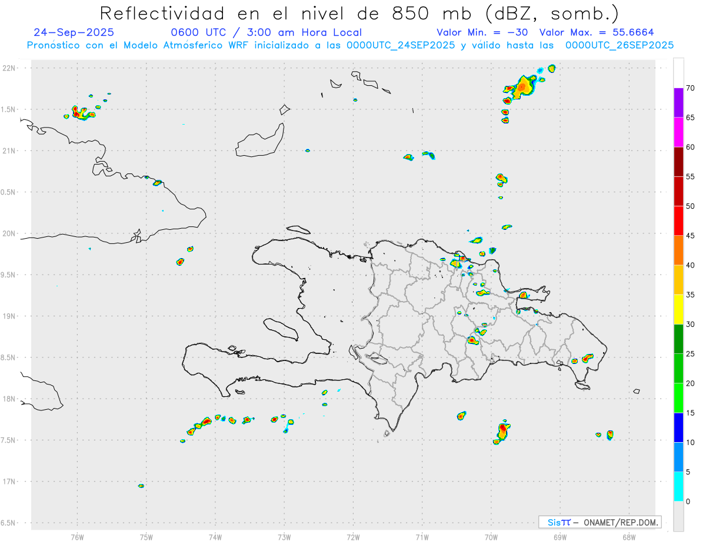The image size is (706, 545).
Task: Click the '74W' longitude label
Action: [x=215, y=537]
